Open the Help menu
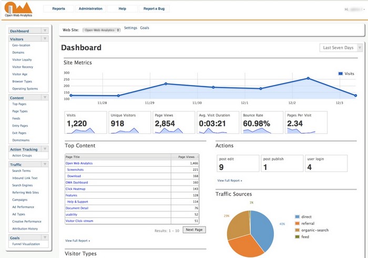This screenshot has height=258, width=368. coord(122,9)
